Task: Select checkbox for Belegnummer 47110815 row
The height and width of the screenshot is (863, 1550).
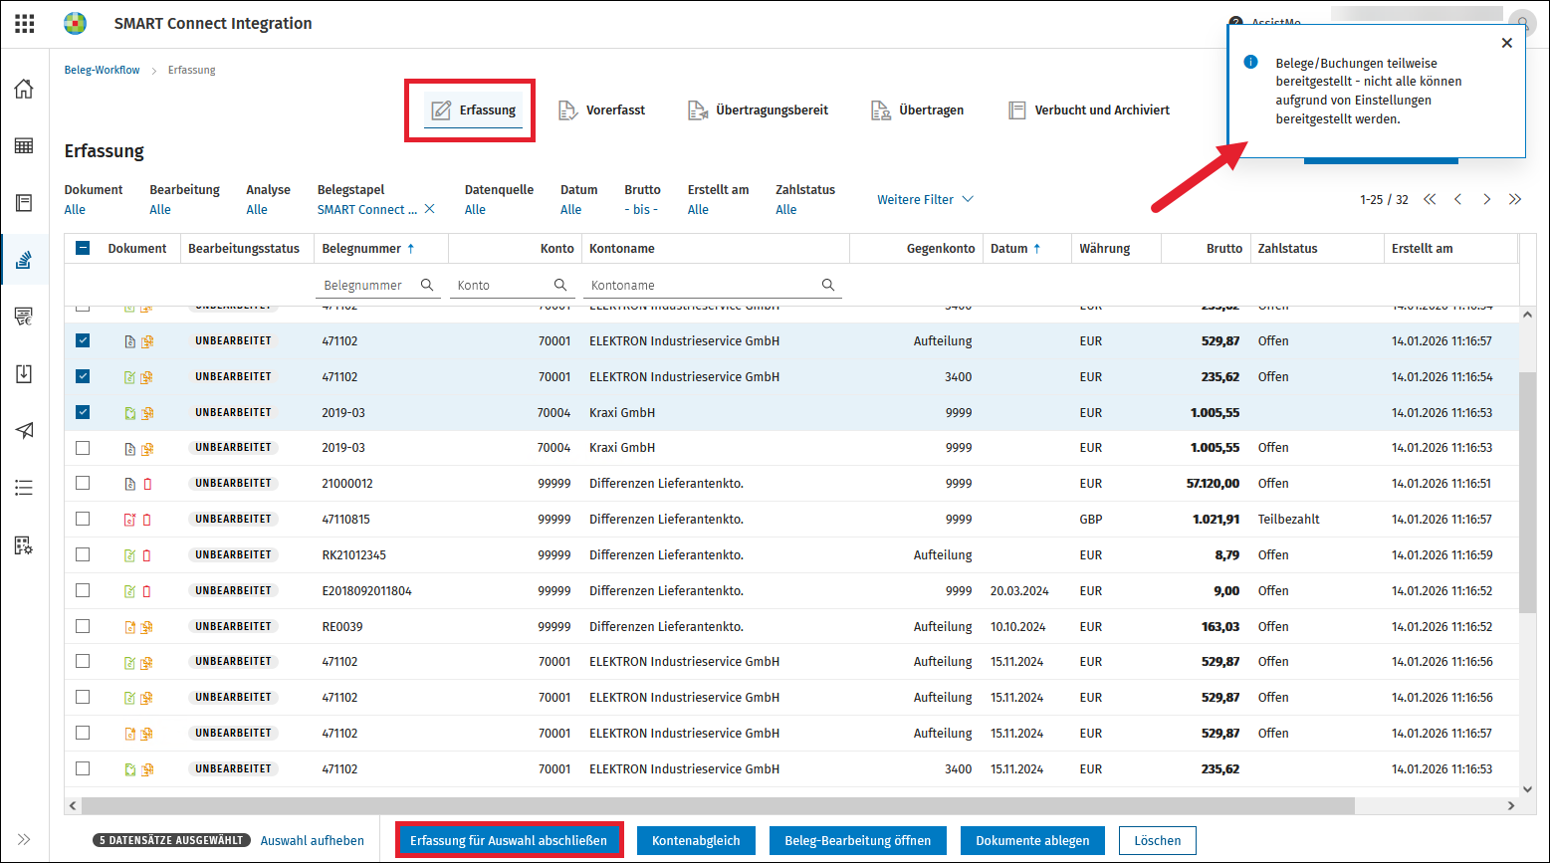Action: tap(83, 519)
